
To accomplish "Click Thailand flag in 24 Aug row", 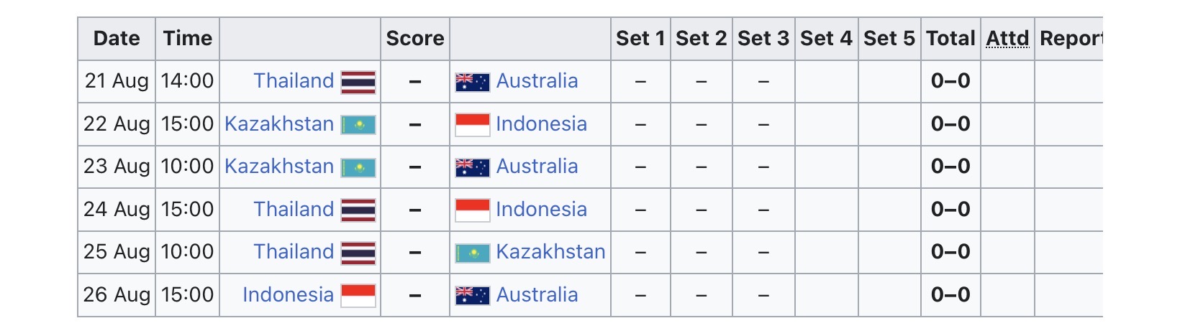I will tap(358, 210).
